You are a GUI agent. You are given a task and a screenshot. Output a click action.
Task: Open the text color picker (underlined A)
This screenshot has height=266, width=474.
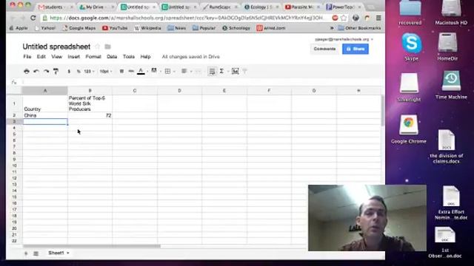point(141,71)
